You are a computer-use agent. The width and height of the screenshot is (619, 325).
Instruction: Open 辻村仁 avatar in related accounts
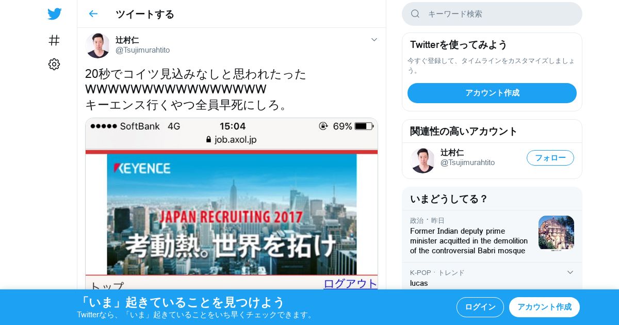pos(422,160)
